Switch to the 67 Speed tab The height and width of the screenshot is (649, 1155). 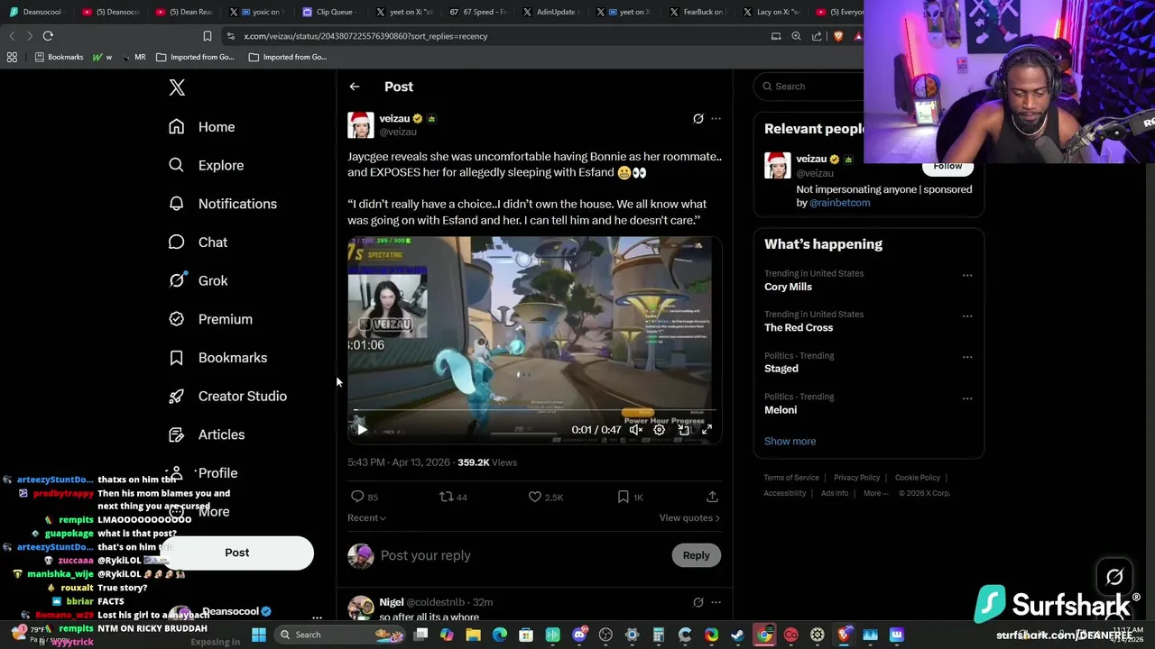click(x=478, y=12)
